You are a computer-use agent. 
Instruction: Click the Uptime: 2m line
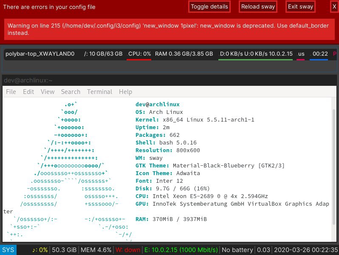[x=153, y=127]
